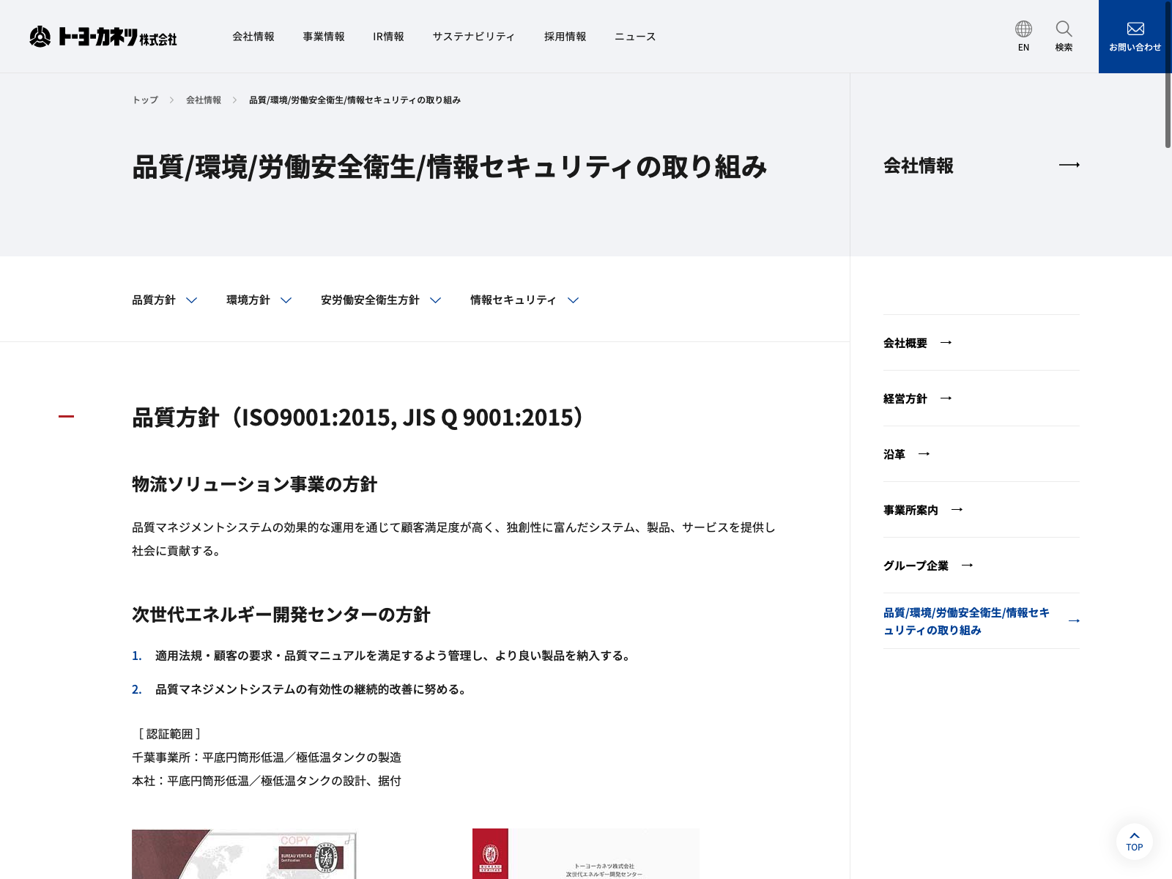
Task: Jump to 環境方針 section anchor
Action: (x=259, y=300)
